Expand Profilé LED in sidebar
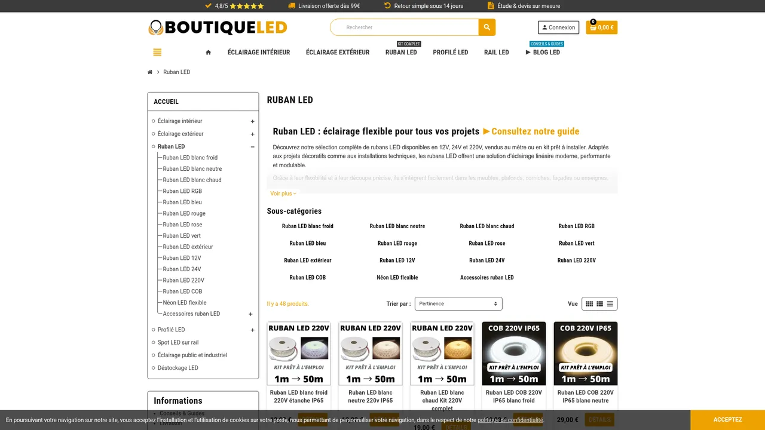 (x=252, y=330)
